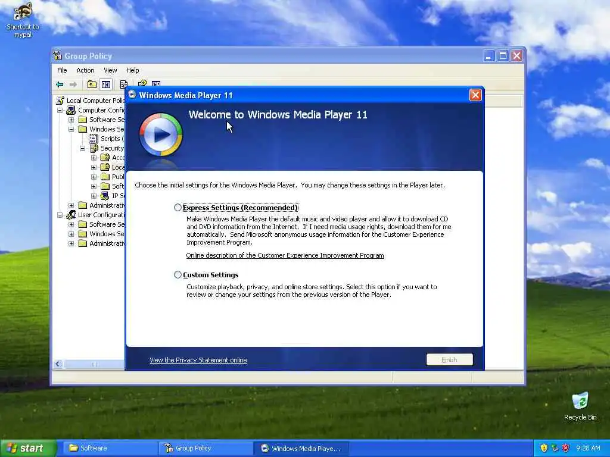The width and height of the screenshot is (610, 457).
Task: Click the Local Computer Policy root icon
Action: pyautogui.click(x=60, y=100)
